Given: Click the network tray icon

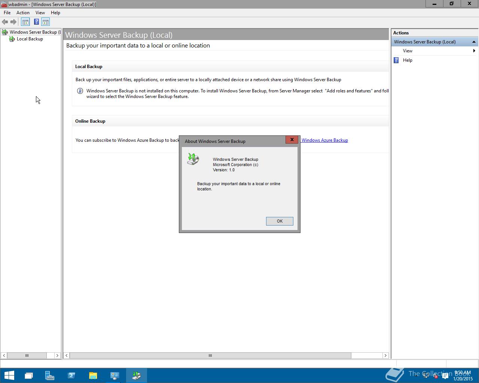Looking at the screenshot, I should [426, 376].
